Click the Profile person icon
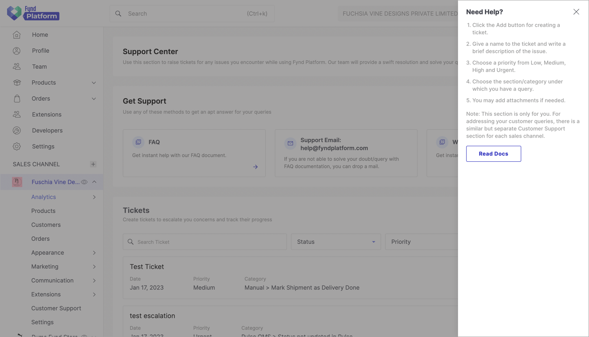589x337 pixels. (x=17, y=51)
